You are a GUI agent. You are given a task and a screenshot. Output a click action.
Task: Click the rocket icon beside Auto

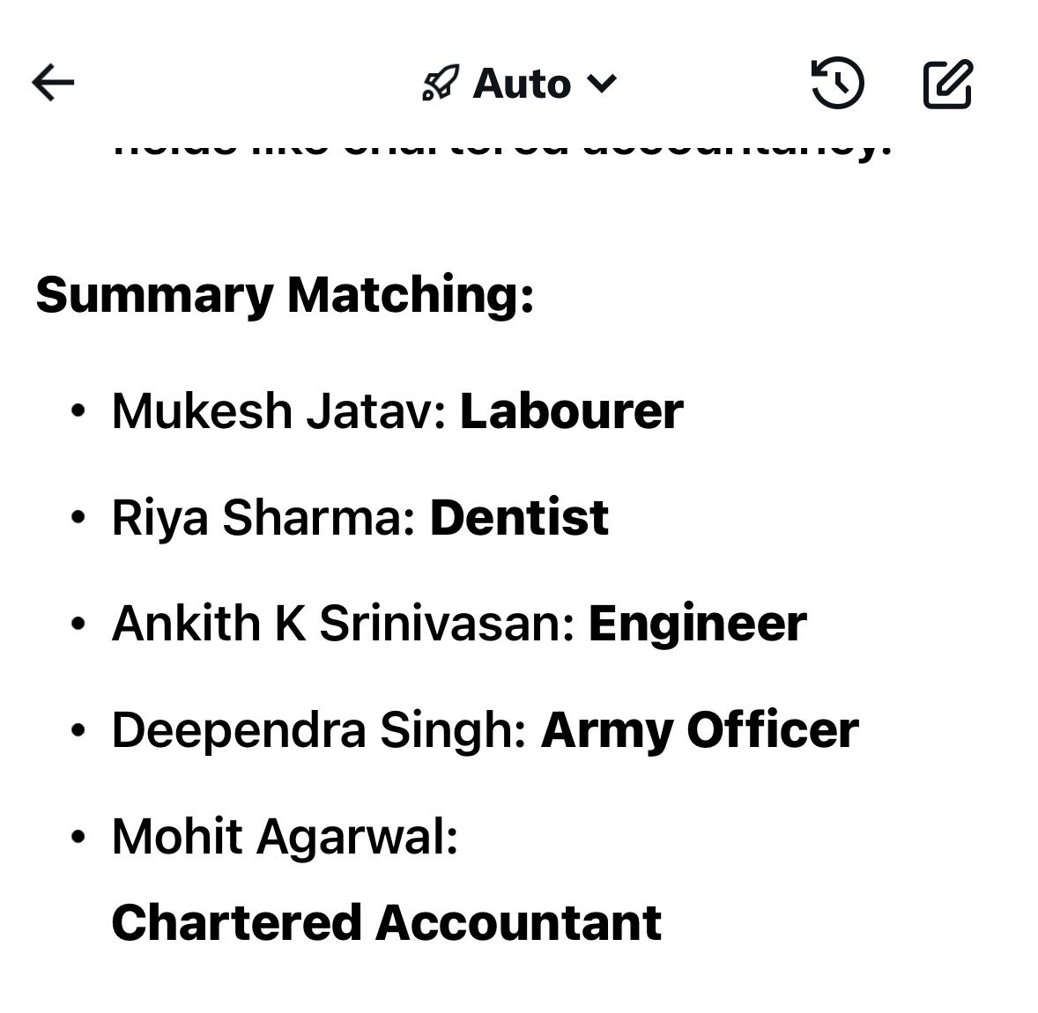click(x=441, y=84)
